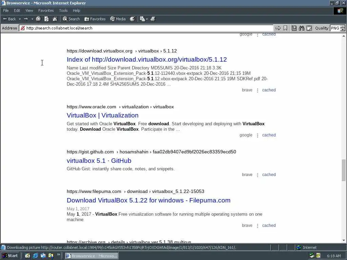
Task: Launch the first quick launch icon on the taskbar
Action: click(x=27, y=256)
